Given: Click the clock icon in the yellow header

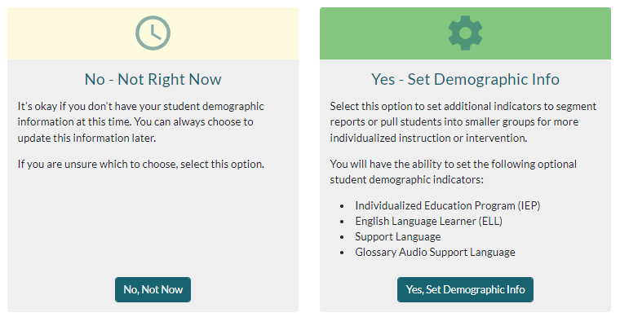Looking at the screenshot, I should pos(153,33).
